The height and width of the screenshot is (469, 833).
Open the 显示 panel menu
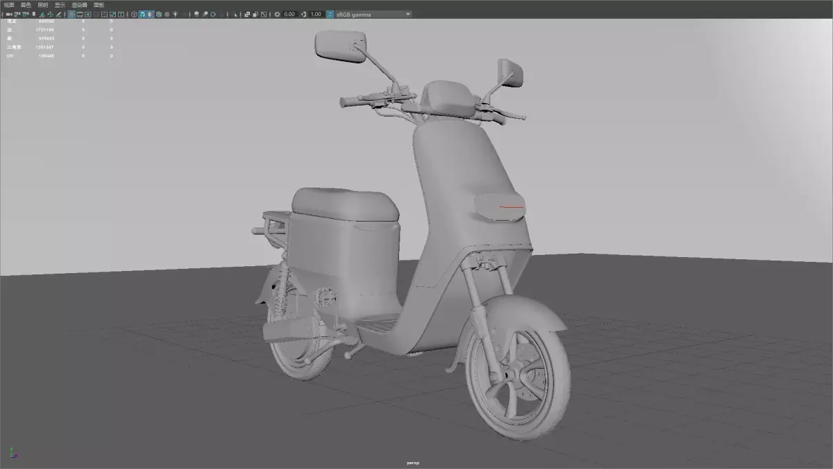pyautogui.click(x=60, y=5)
